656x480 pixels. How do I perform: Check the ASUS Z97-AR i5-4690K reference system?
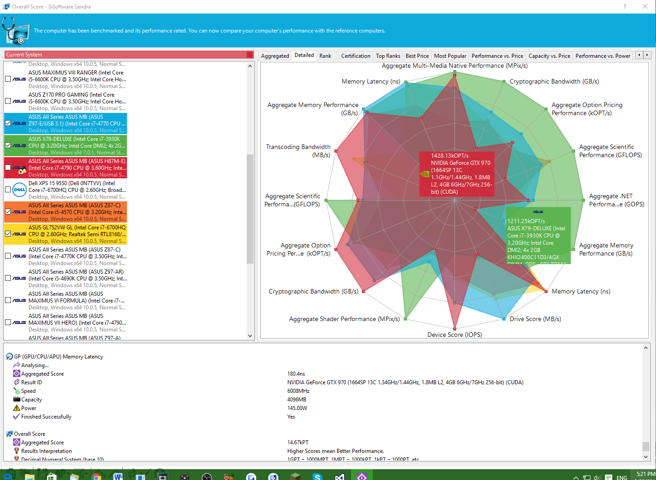coord(8,278)
